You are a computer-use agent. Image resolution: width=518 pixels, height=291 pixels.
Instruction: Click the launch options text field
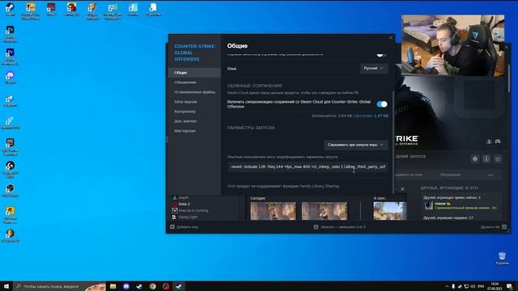click(308, 167)
